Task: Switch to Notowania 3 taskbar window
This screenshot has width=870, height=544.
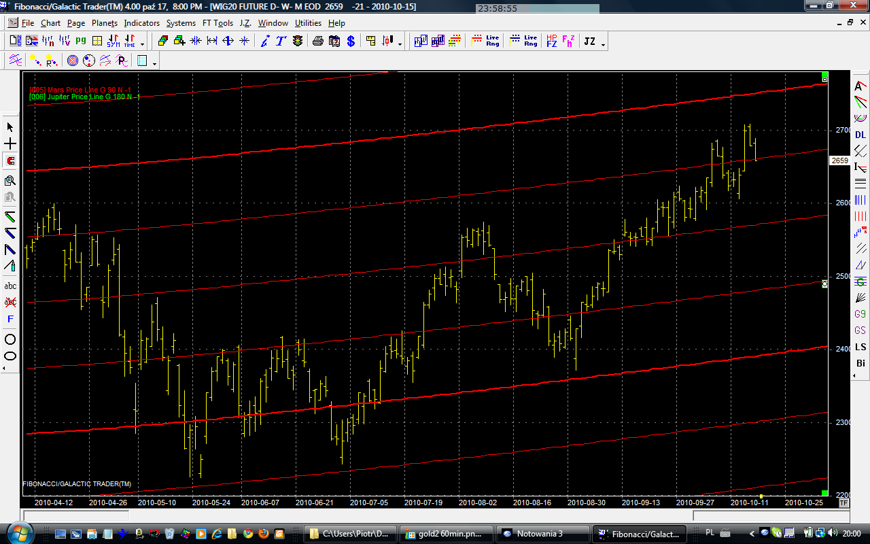Action: pos(540,533)
